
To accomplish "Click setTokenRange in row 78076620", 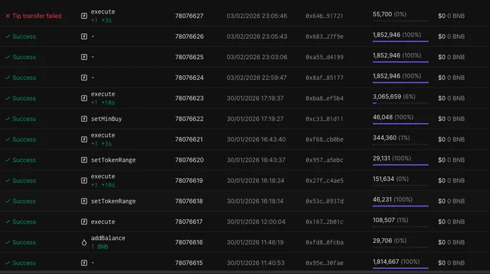I will [113, 160].
